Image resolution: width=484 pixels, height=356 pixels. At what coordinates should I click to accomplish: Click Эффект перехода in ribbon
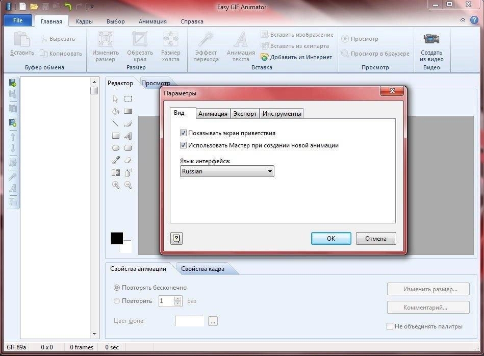click(206, 46)
